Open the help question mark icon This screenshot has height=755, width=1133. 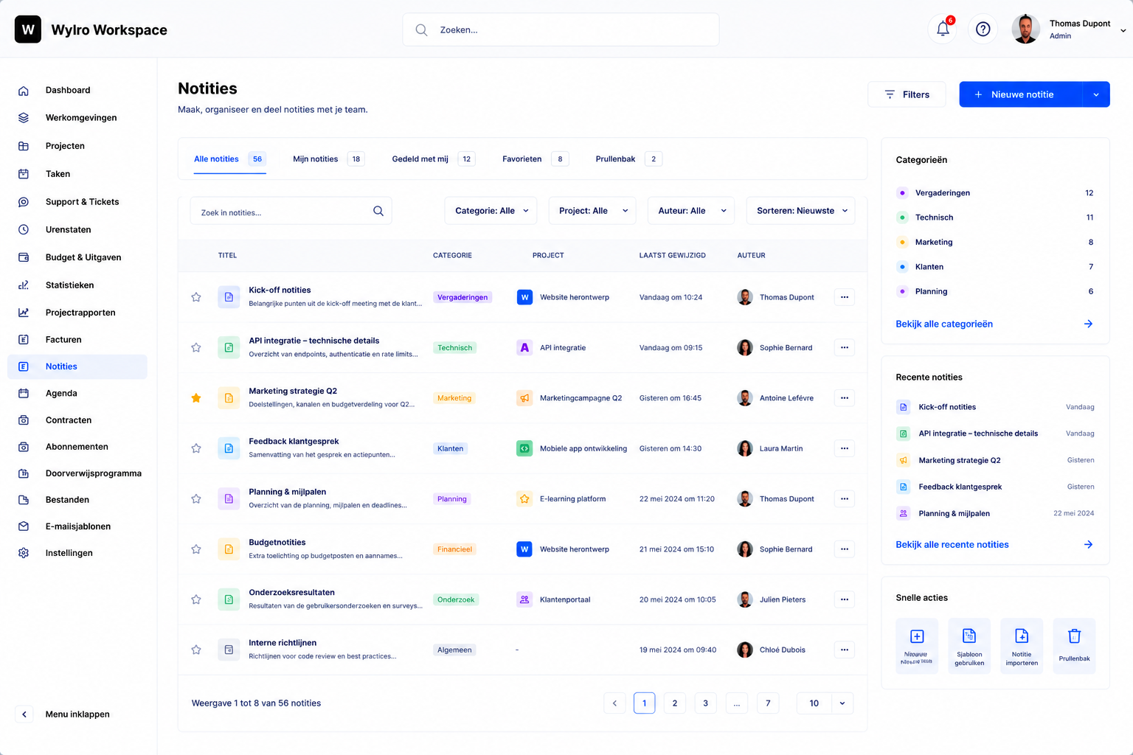point(983,29)
